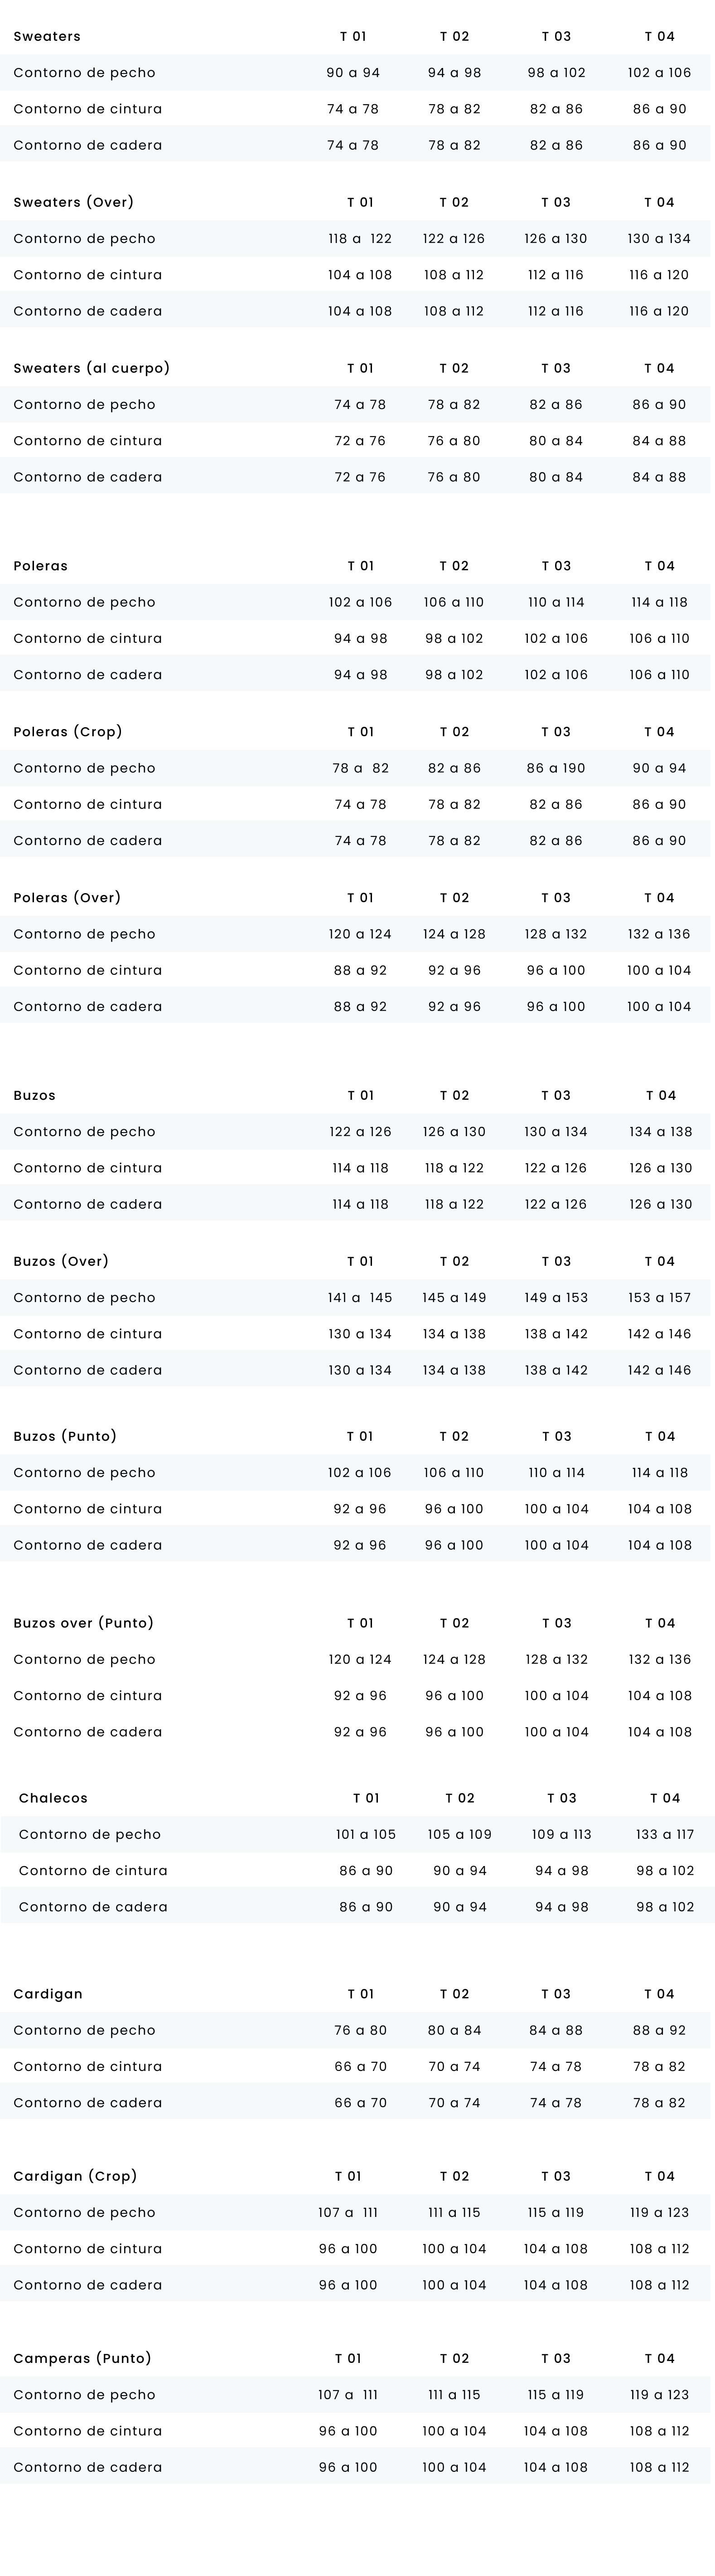Screen dimensions: 715x2576
Task: Click "90 a 94" in the first Sweaters table
Action: pos(353,73)
